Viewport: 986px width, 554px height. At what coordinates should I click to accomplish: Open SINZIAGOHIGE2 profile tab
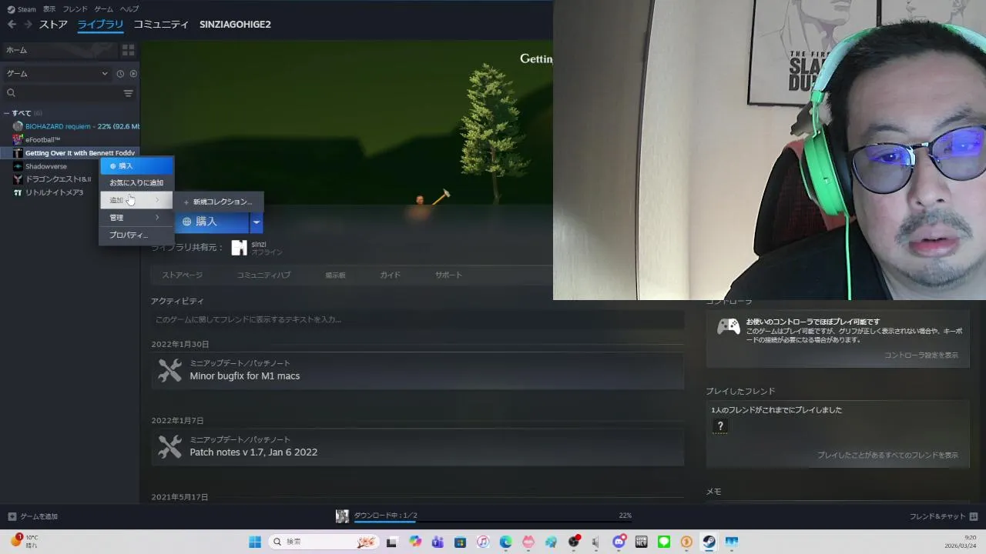pos(235,25)
